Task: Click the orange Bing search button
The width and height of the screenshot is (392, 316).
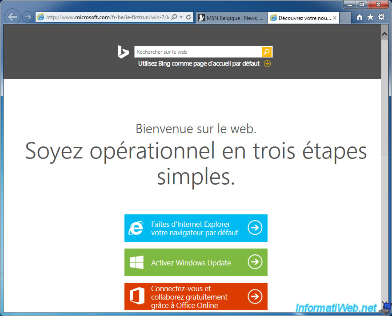Action: tap(267, 52)
